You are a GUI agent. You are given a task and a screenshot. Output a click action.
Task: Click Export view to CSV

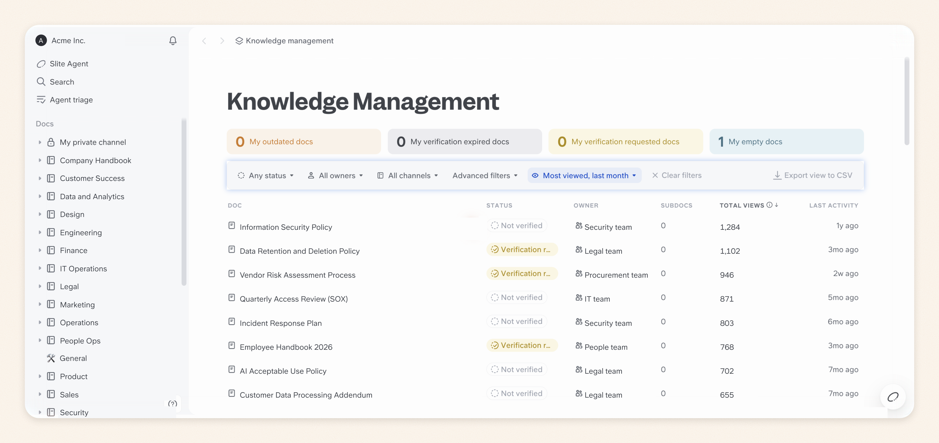pos(813,175)
